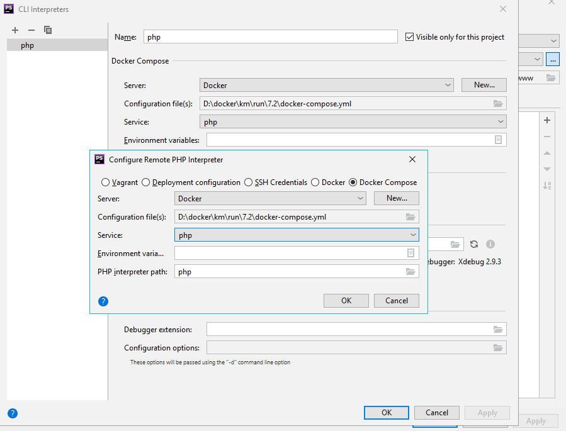The height and width of the screenshot is (431, 566).
Task: Toggle Visible only for this project checkbox
Action: pyautogui.click(x=410, y=37)
